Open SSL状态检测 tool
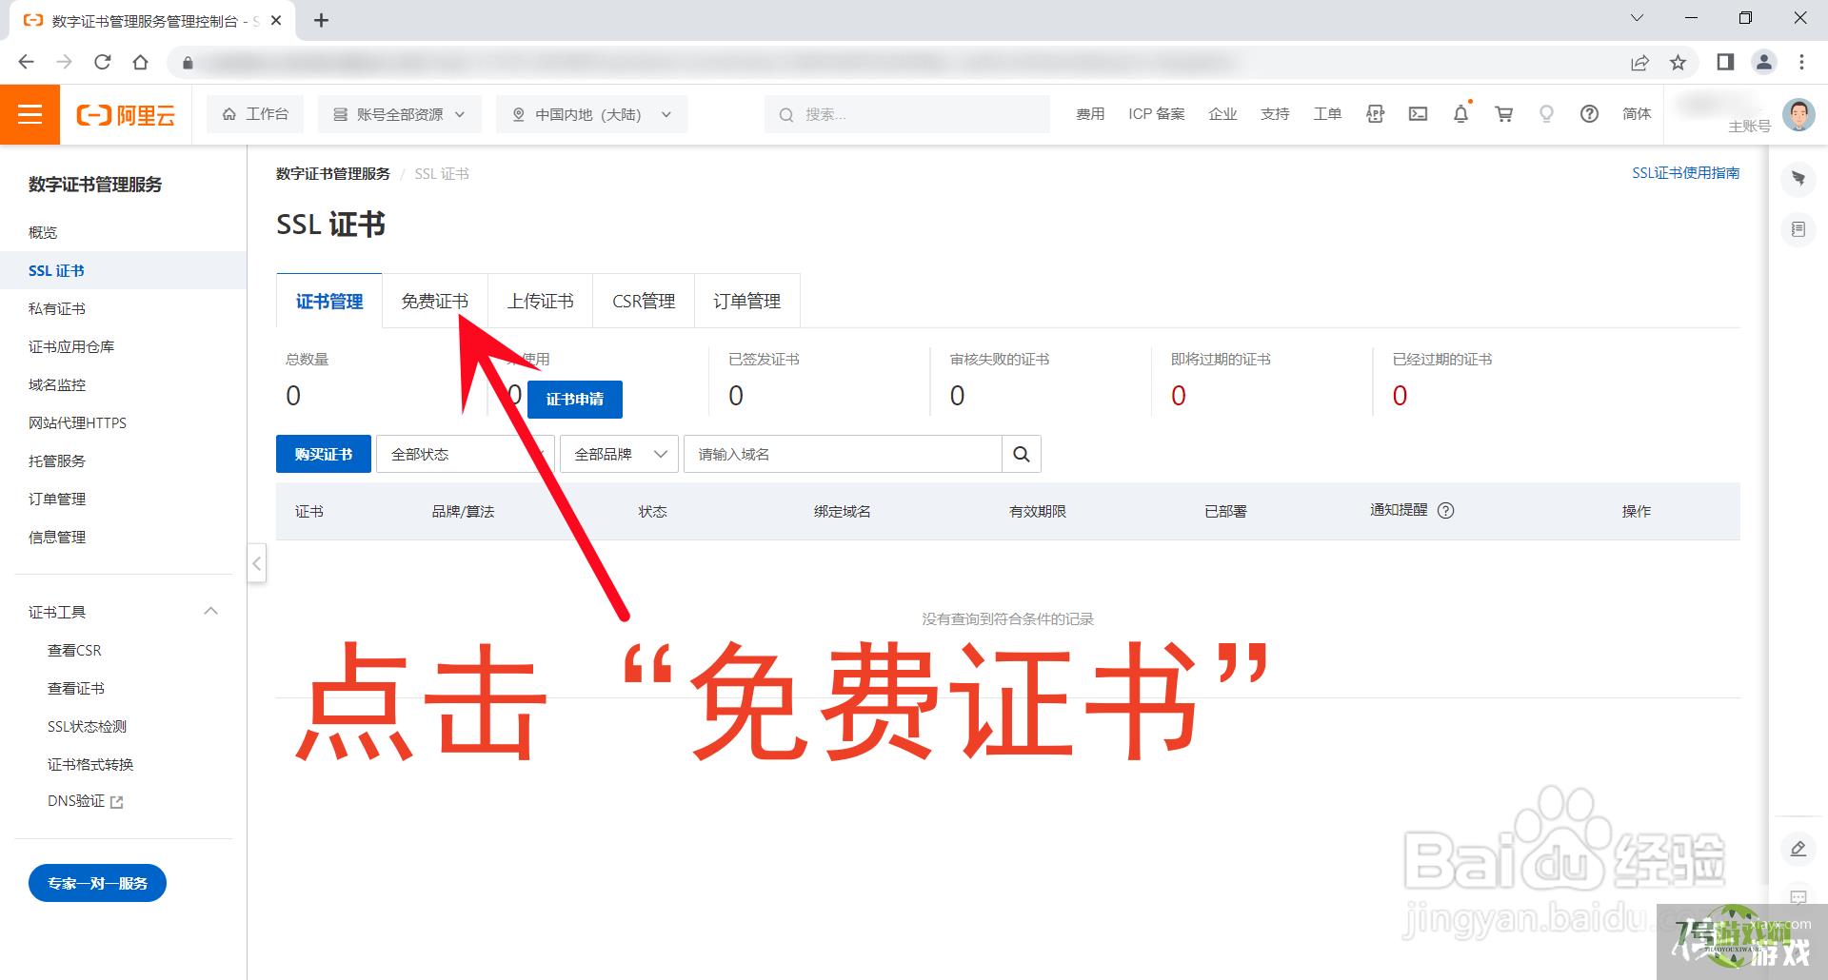The height and width of the screenshot is (980, 1828). pyautogui.click(x=87, y=726)
